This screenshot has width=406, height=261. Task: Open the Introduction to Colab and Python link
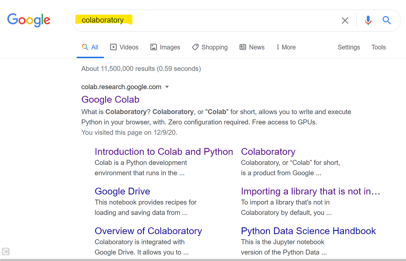164,152
